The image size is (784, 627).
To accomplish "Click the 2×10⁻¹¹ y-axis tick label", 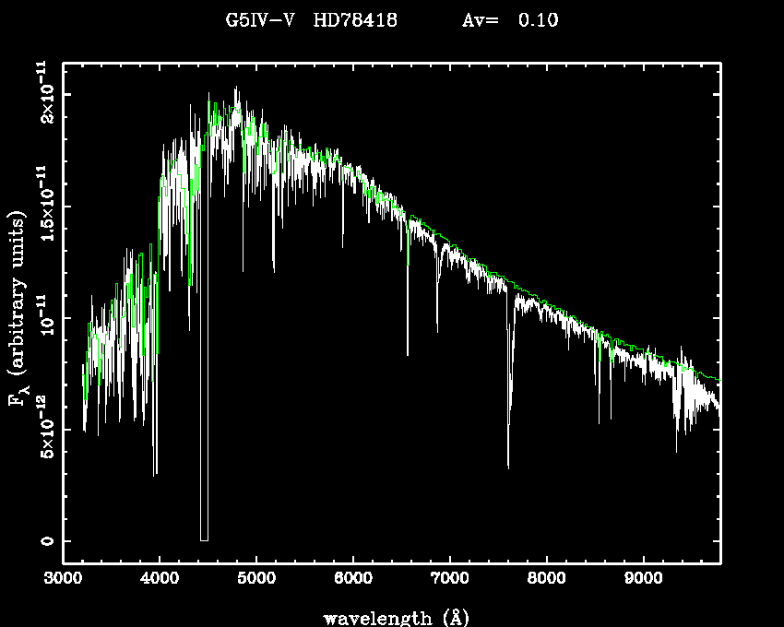I will [x=42, y=94].
